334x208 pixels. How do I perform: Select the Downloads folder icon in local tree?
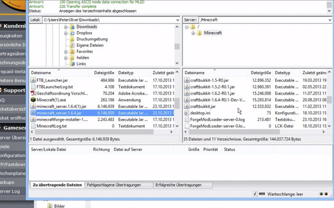point(72,27)
